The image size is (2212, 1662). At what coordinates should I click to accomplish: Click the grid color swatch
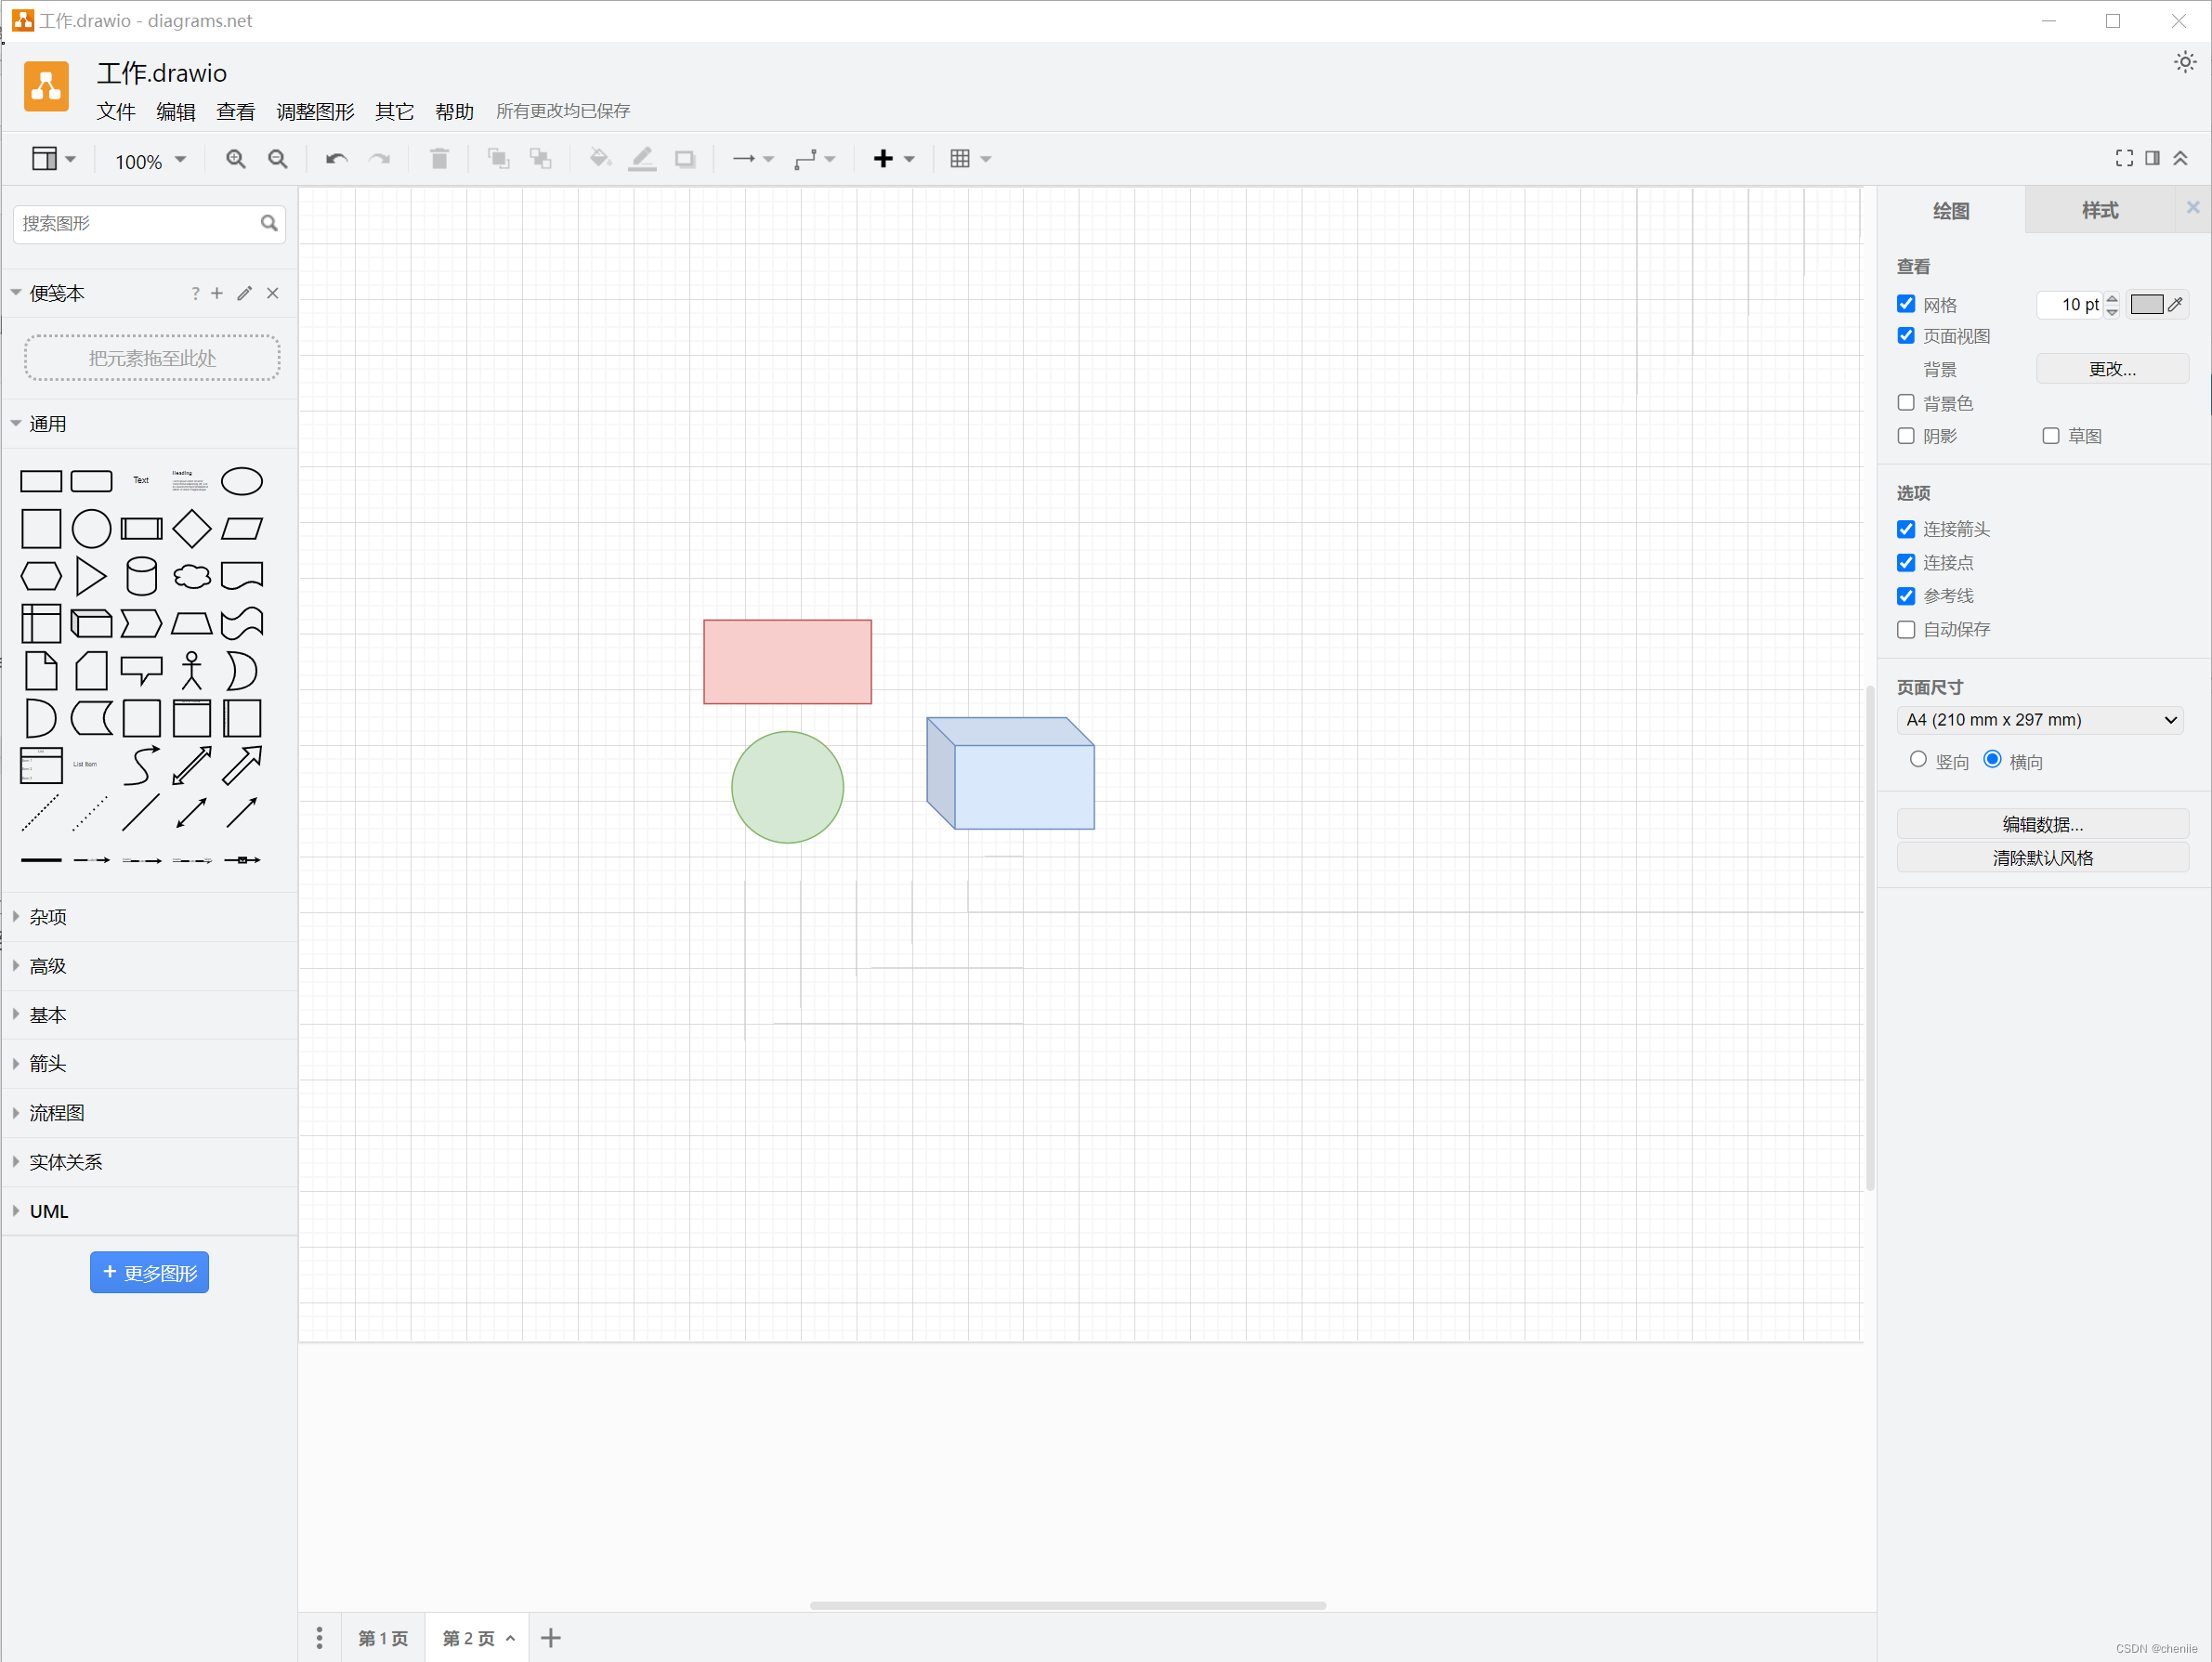(2146, 304)
